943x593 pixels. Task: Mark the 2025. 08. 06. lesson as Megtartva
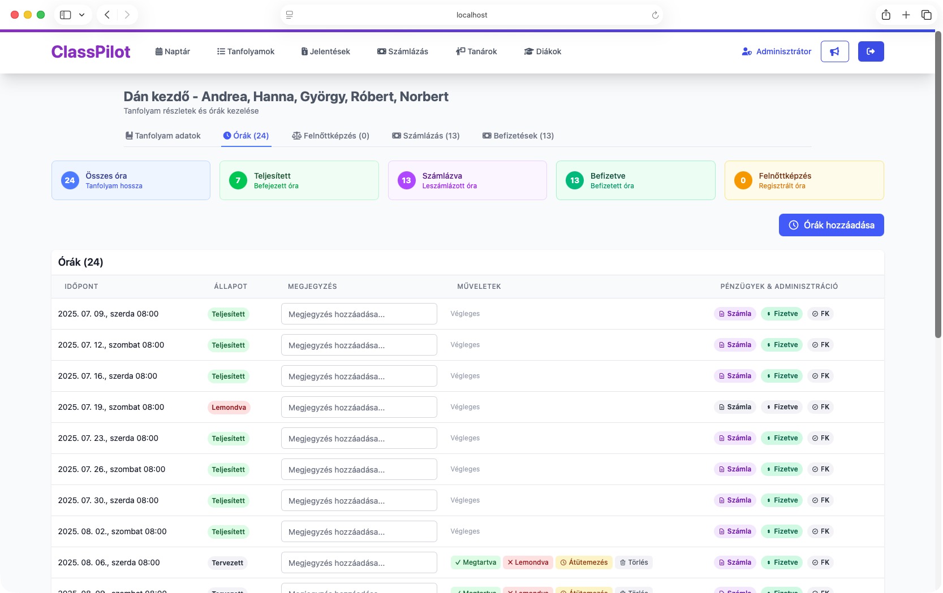click(475, 562)
